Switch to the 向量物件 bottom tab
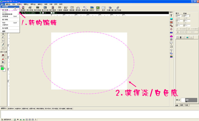 click(x=18, y=108)
